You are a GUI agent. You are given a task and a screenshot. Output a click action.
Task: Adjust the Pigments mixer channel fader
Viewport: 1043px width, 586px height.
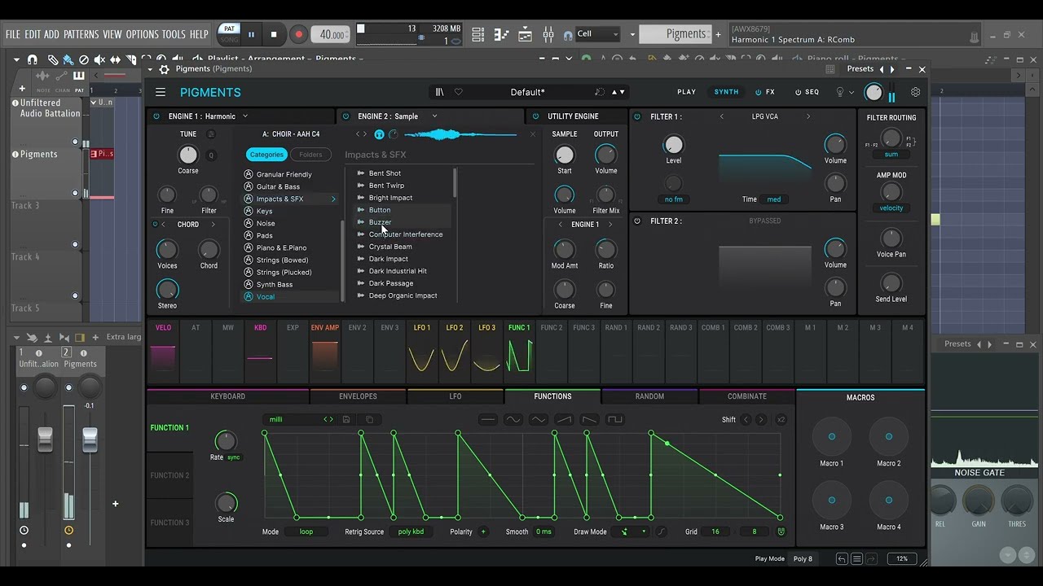[90, 439]
